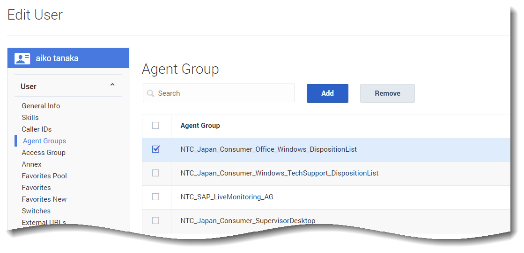The image size is (524, 253).
Task: Click the magnifier icon in Search field
Action: coord(151,93)
